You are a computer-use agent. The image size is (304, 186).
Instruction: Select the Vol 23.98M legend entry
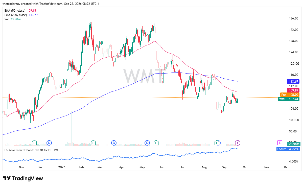pyautogui.click(x=13, y=19)
